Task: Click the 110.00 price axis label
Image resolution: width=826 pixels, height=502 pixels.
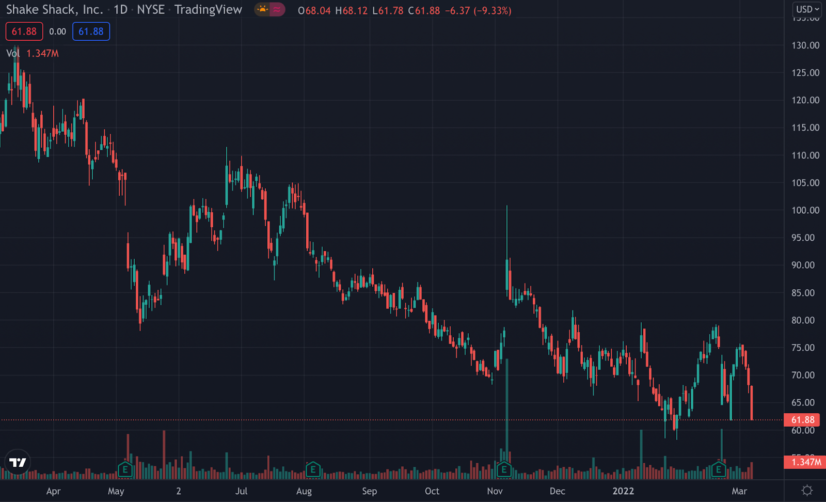Action: (805, 155)
